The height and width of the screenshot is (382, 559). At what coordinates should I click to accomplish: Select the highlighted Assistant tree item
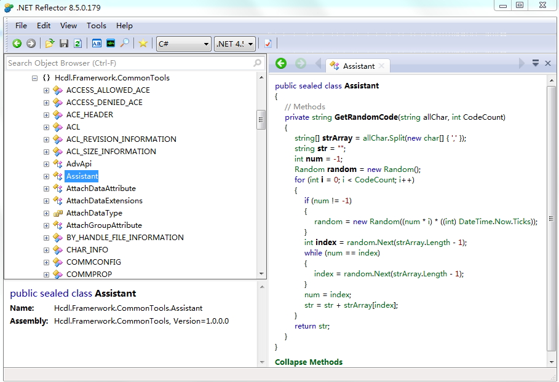(x=82, y=176)
